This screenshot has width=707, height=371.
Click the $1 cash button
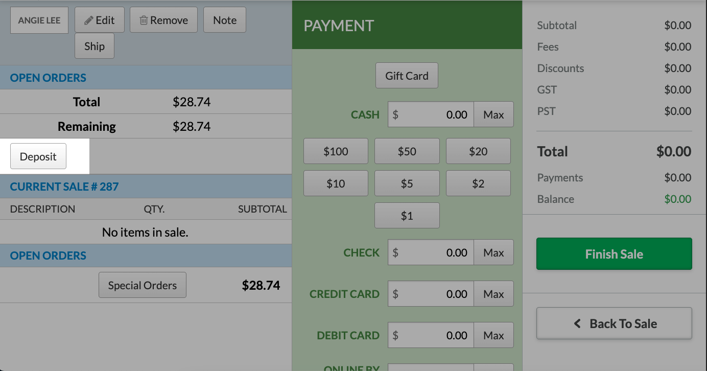coord(407,216)
